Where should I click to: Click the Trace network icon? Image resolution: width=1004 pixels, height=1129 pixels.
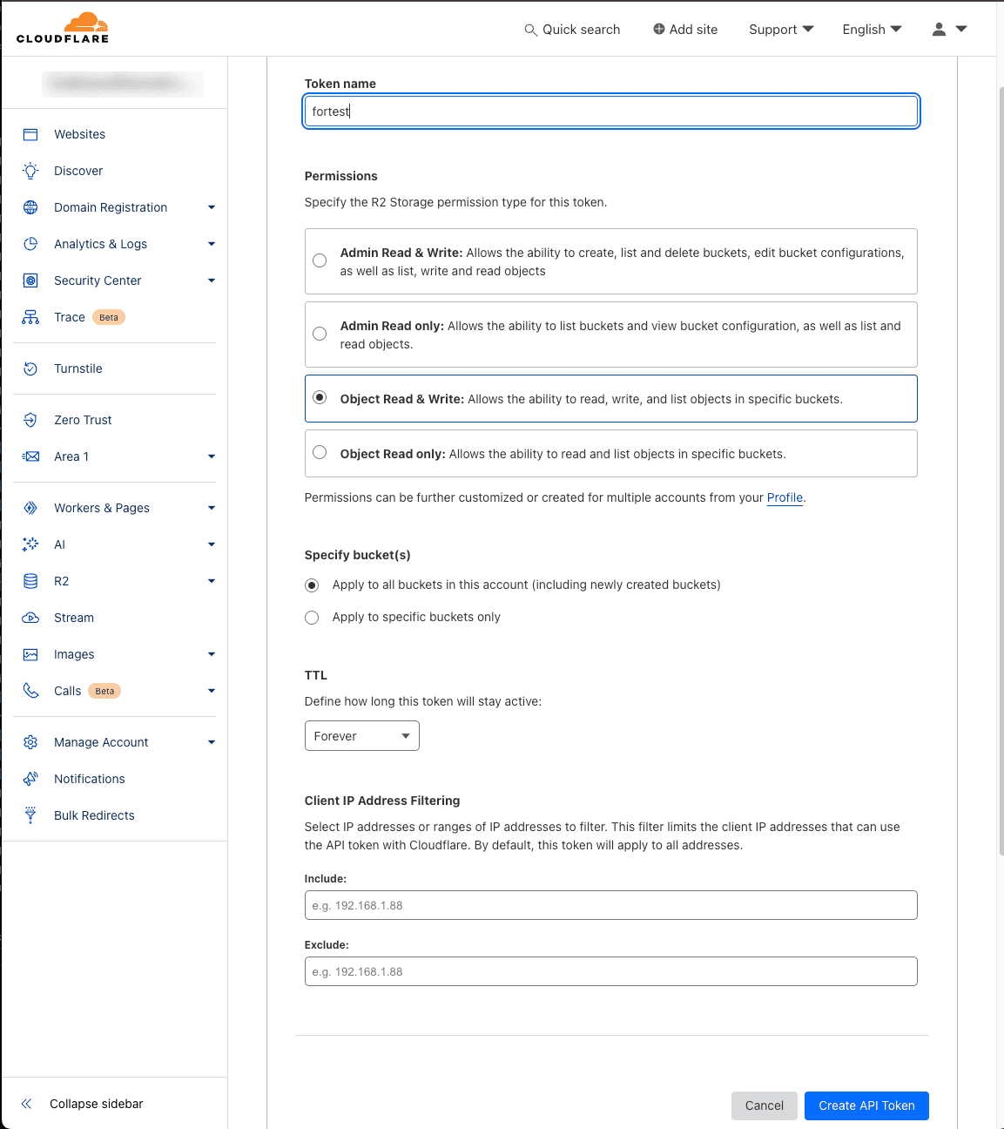point(30,317)
